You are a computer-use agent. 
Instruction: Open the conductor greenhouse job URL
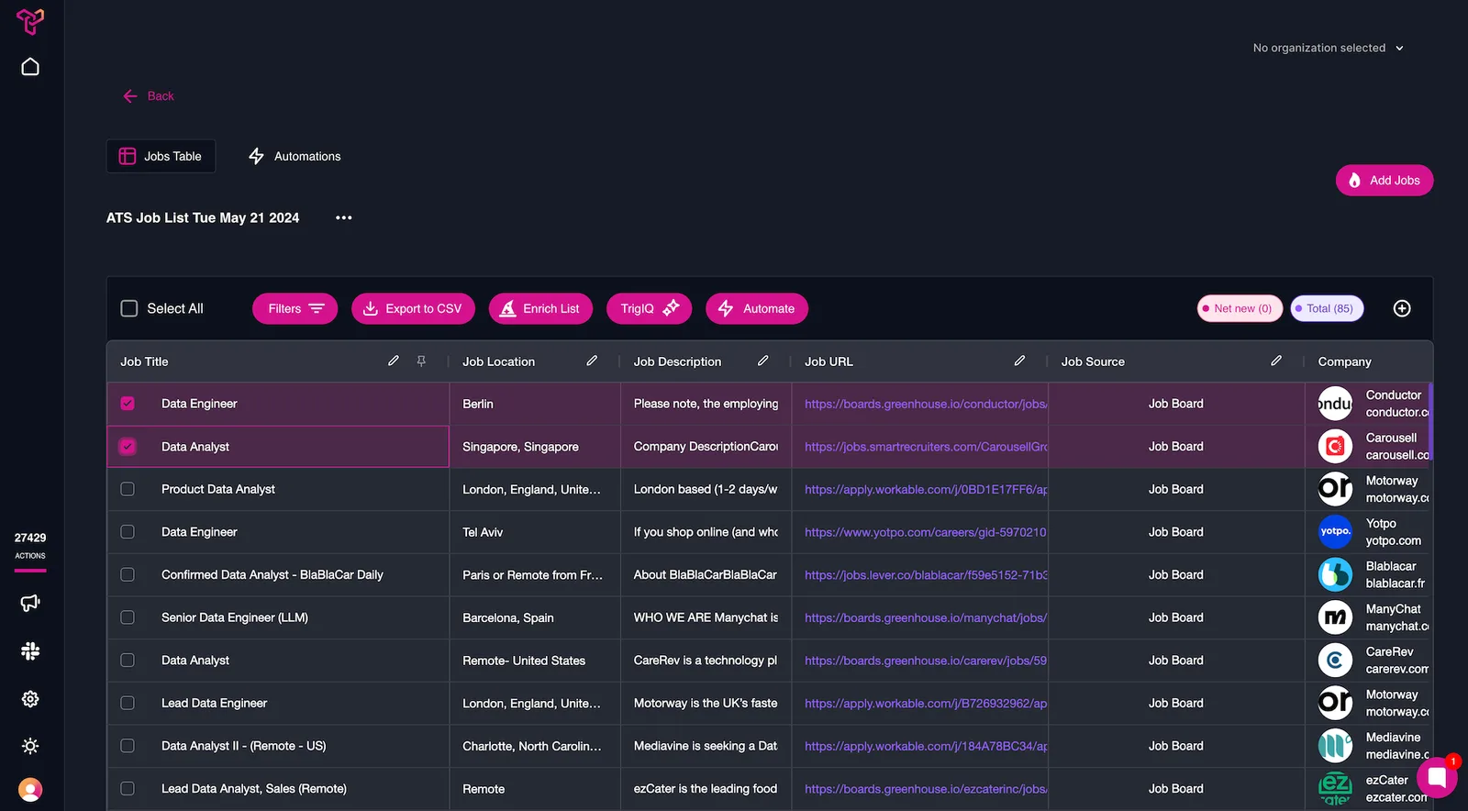(x=926, y=404)
